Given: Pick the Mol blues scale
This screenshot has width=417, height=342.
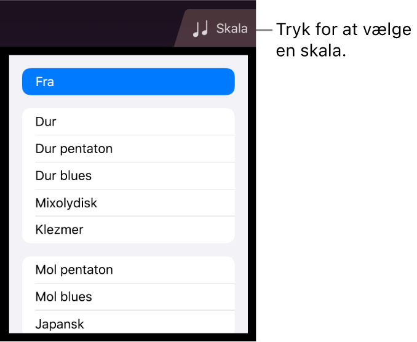Looking at the screenshot, I should (128, 297).
